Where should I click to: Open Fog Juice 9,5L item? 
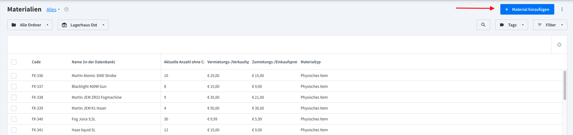(x=84, y=119)
